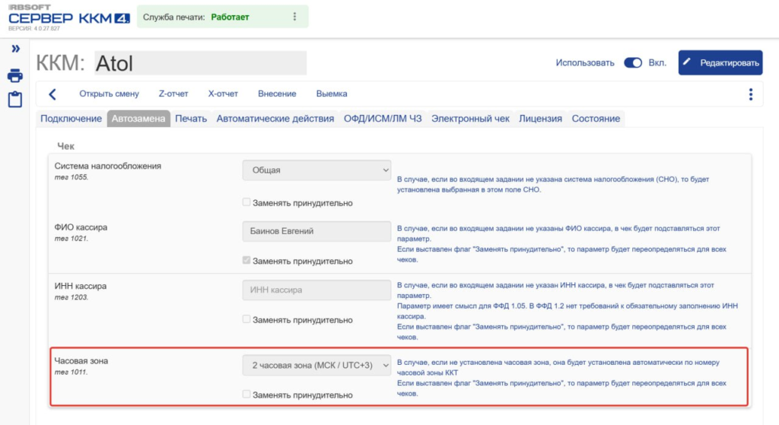Expand the sidebar with double chevron icon

click(x=15, y=49)
